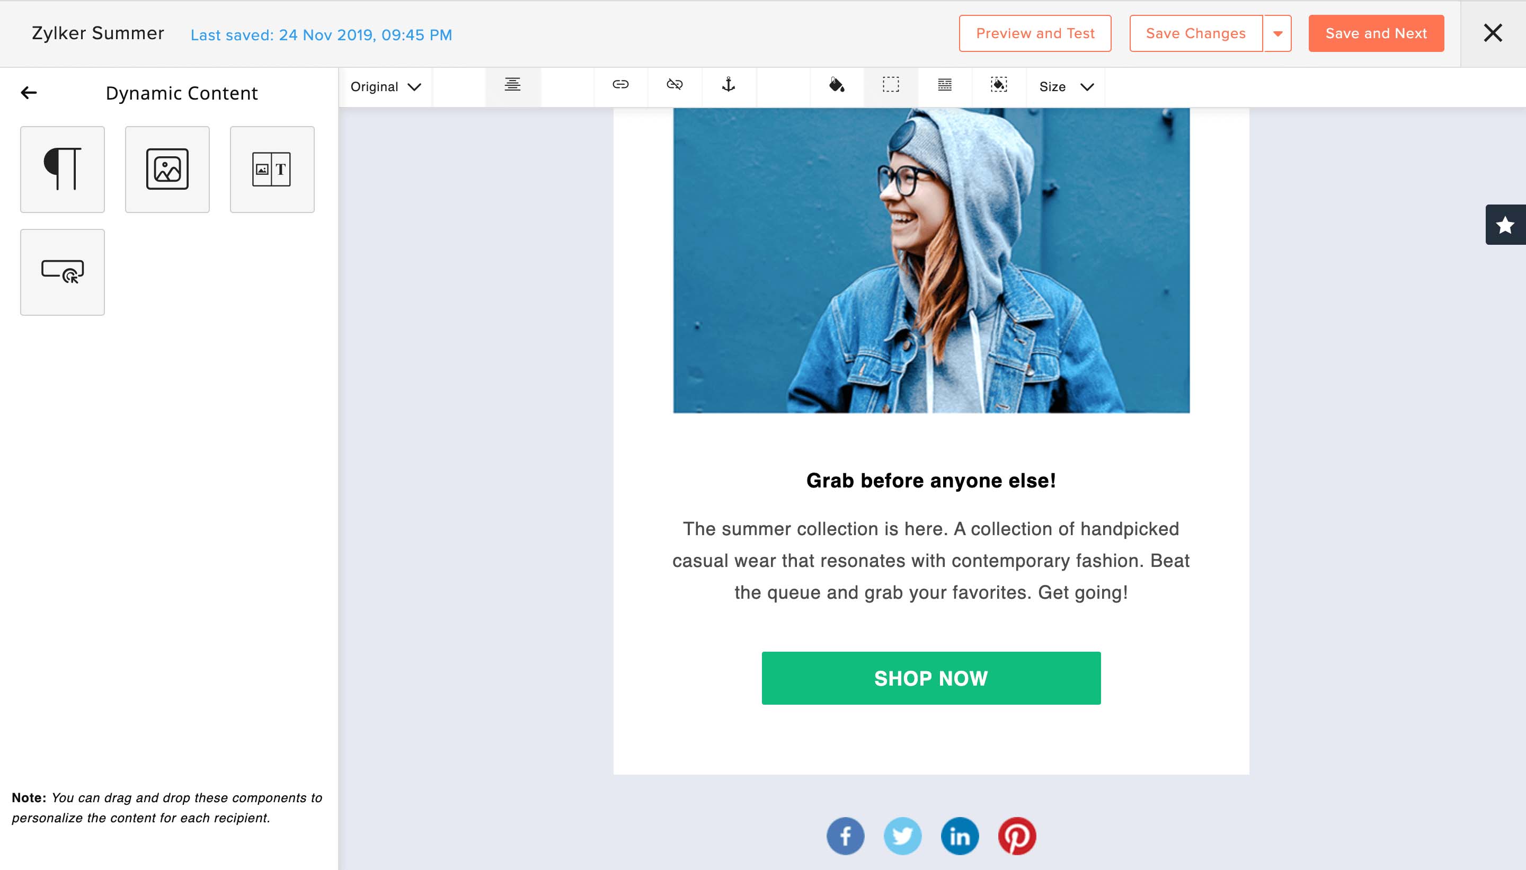Screen dimensions: 1526x870
Task: Click the SHOP NOW call-to-action button
Action: tap(930, 678)
